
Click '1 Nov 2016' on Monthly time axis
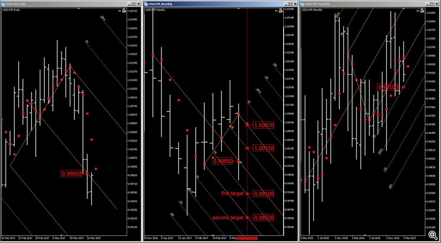[393, 238]
